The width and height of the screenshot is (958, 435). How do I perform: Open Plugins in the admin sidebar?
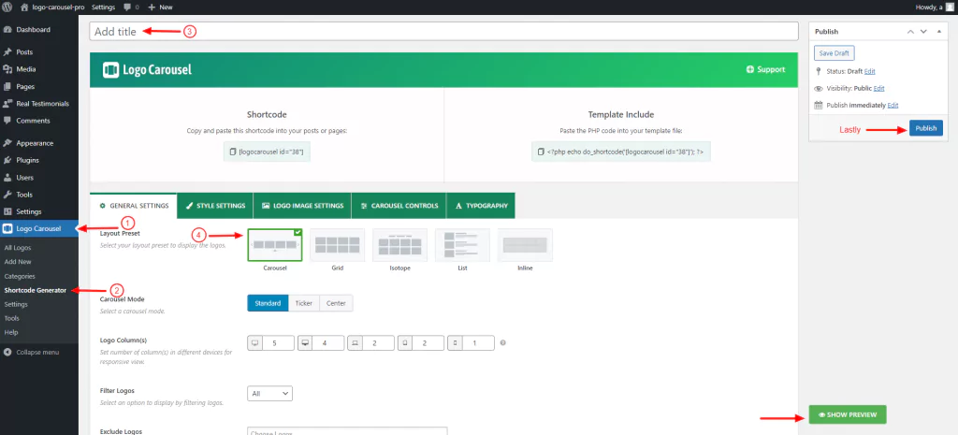point(27,160)
